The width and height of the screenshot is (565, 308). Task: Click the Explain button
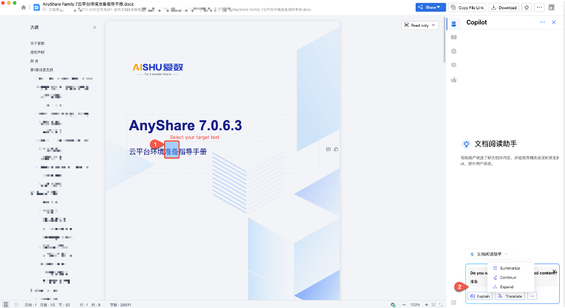(x=480, y=296)
